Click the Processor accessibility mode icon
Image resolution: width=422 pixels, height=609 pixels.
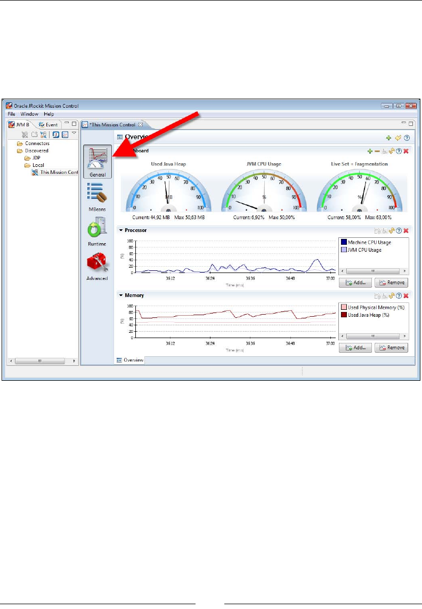(x=384, y=231)
